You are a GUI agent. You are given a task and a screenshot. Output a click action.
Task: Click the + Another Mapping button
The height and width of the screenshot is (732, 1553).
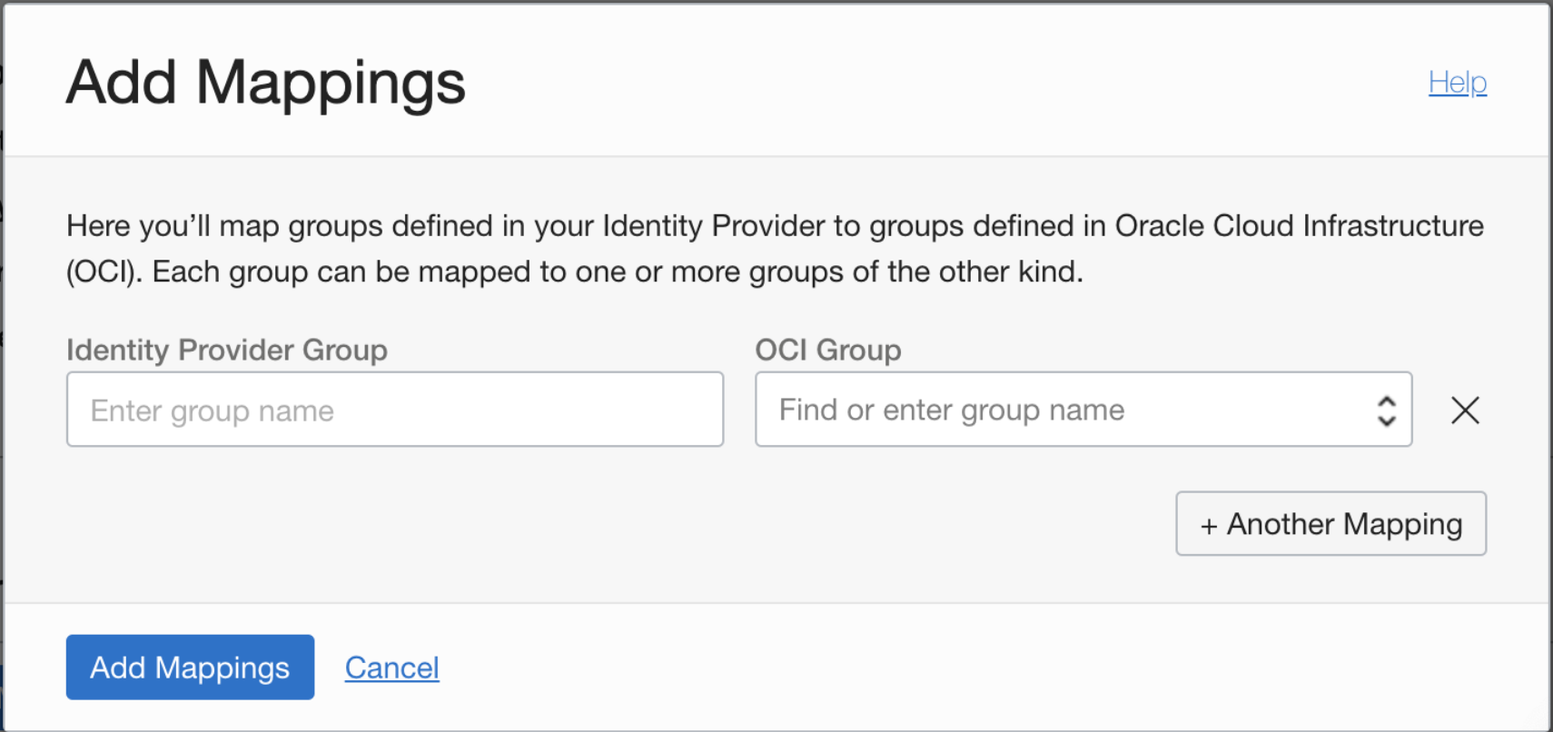1330,523
